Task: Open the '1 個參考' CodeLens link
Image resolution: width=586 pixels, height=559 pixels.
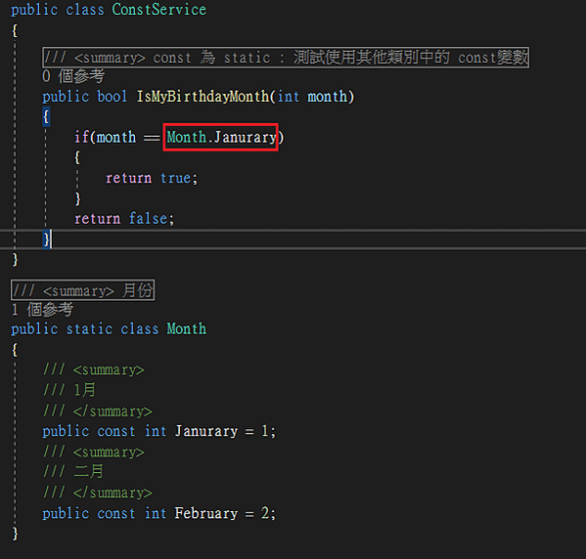Action: pyautogui.click(x=42, y=310)
